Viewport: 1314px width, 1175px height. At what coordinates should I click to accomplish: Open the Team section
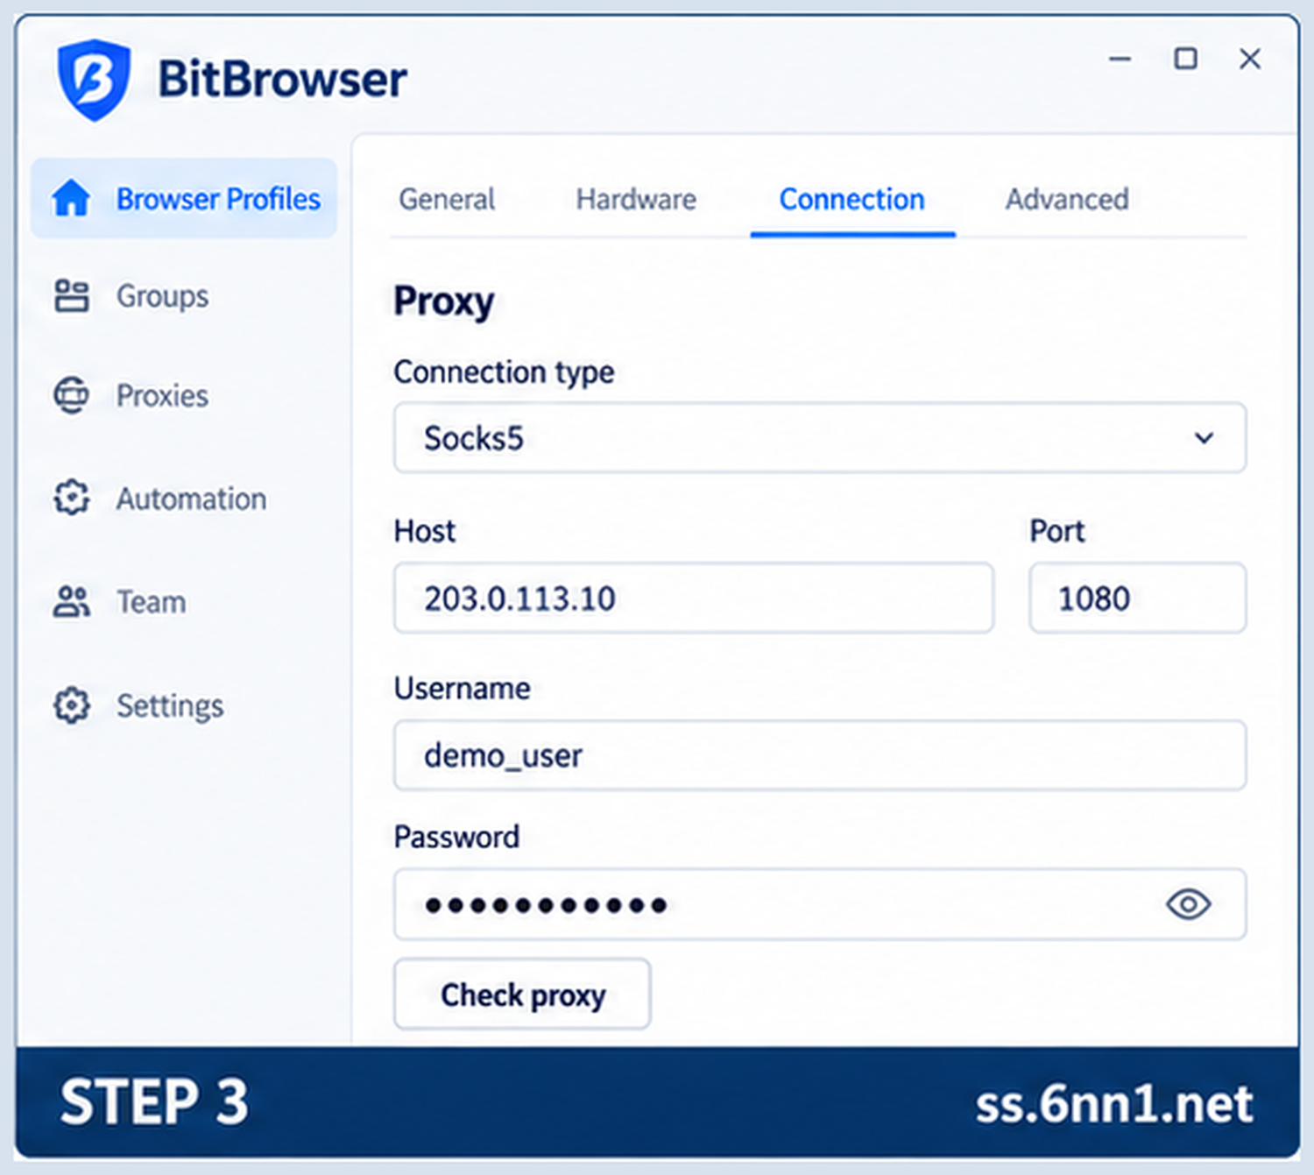[152, 602]
